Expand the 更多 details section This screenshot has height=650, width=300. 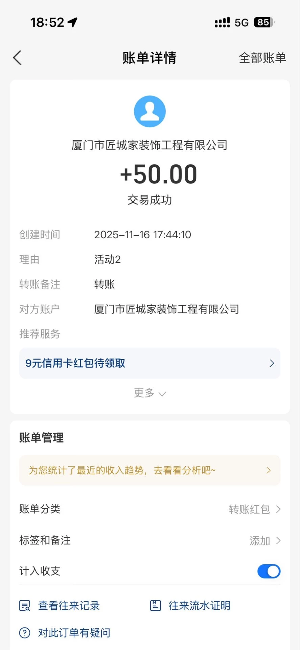[x=150, y=393]
